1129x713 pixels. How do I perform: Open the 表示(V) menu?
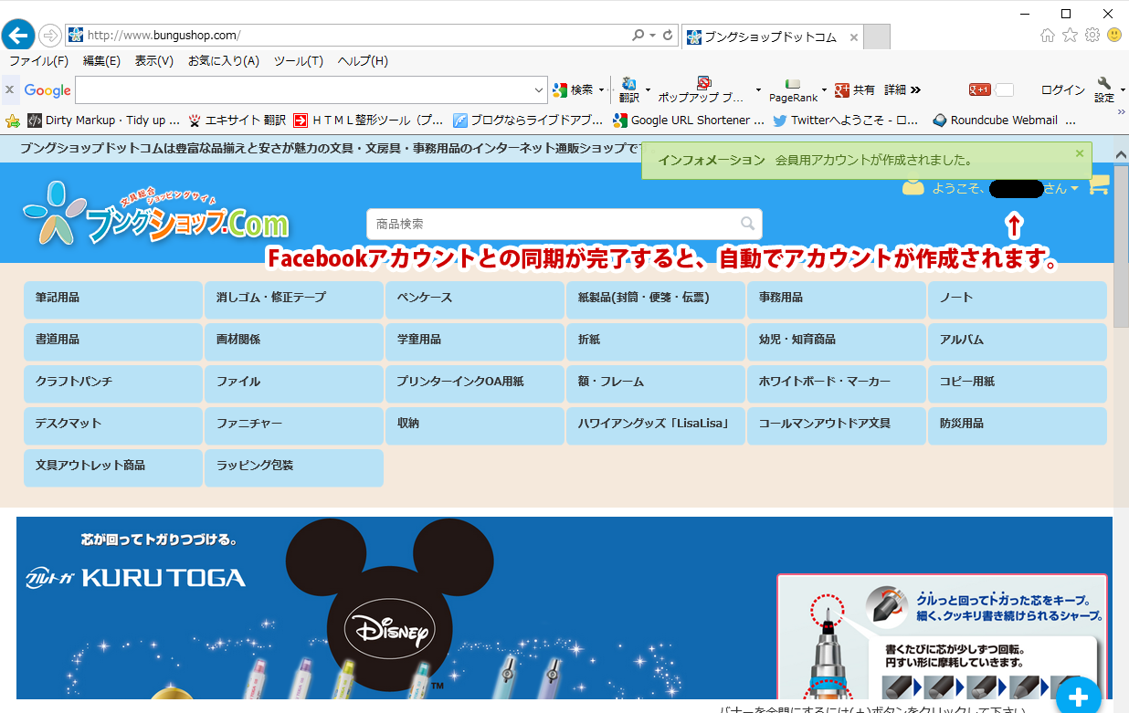(154, 61)
